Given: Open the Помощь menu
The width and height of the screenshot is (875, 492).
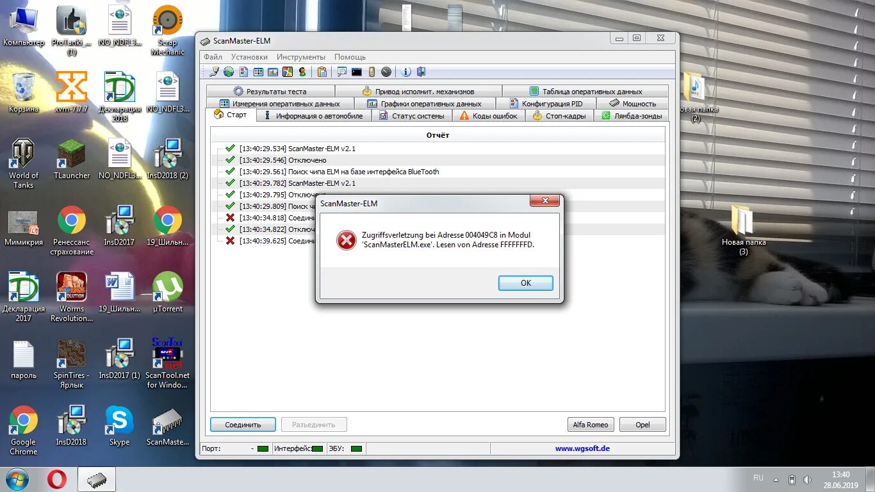Looking at the screenshot, I should point(350,57).
